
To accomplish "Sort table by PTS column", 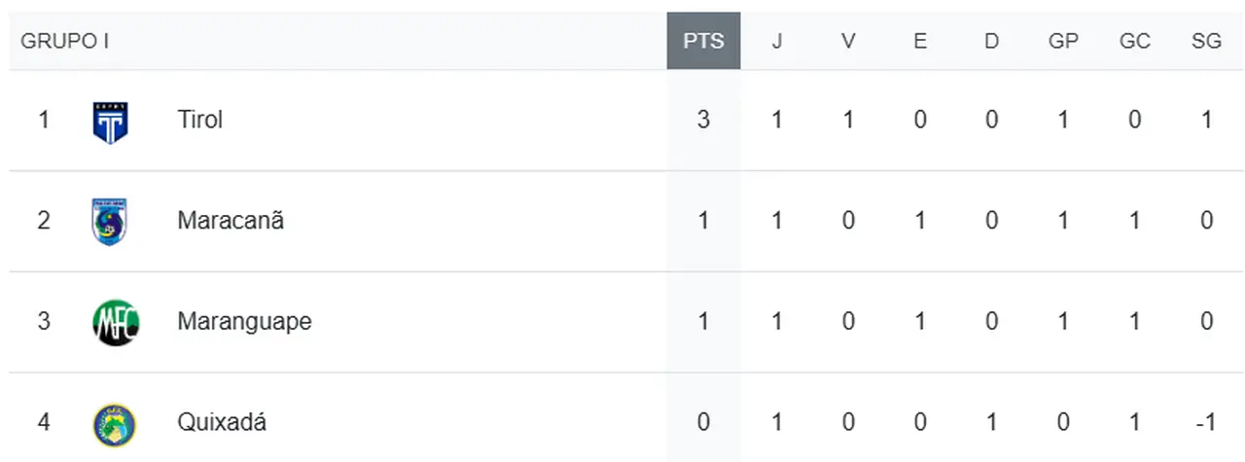I will coord(703,41).
